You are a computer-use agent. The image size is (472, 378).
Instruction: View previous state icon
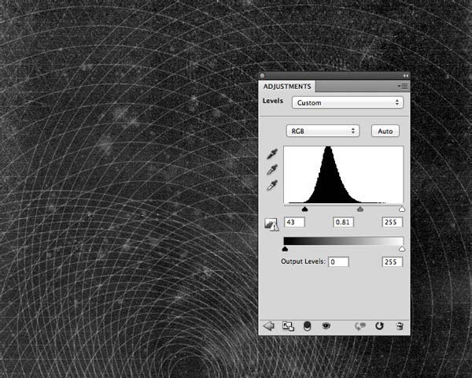pyautogui.click(x=360, y=326)
